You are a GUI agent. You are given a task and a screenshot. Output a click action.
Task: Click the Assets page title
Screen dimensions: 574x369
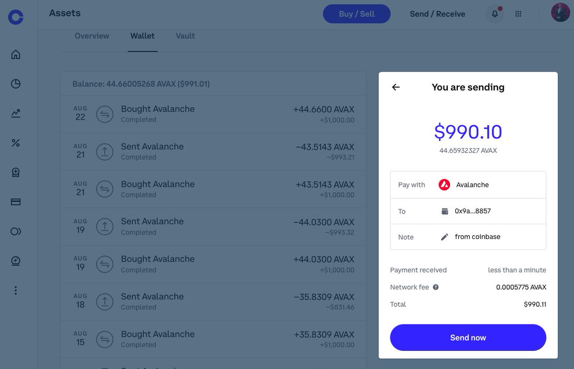pos(65,13)
